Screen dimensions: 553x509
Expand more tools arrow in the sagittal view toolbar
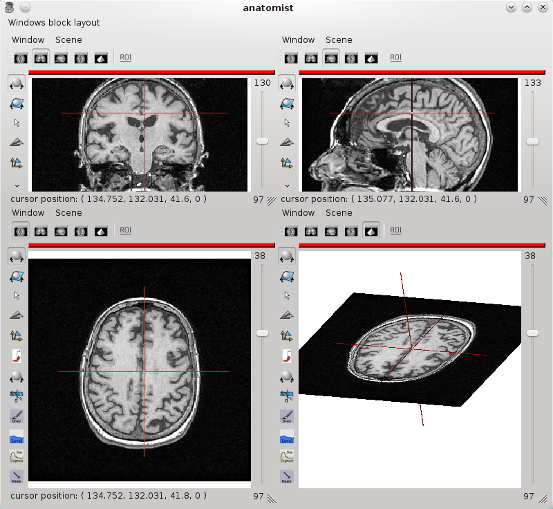coord(286,185)
